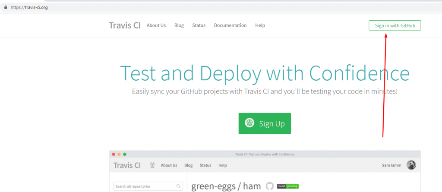Viewport: 442px width, 192px height.
Task: Open the Documentation link
Action: pyautogui.click(x=230, y=25)
